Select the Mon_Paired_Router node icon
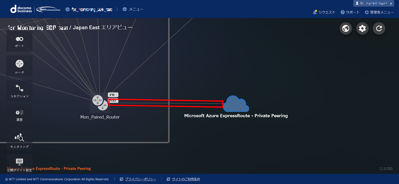Image resolution: width=399 pixels, height=184 pixels. 100,103
